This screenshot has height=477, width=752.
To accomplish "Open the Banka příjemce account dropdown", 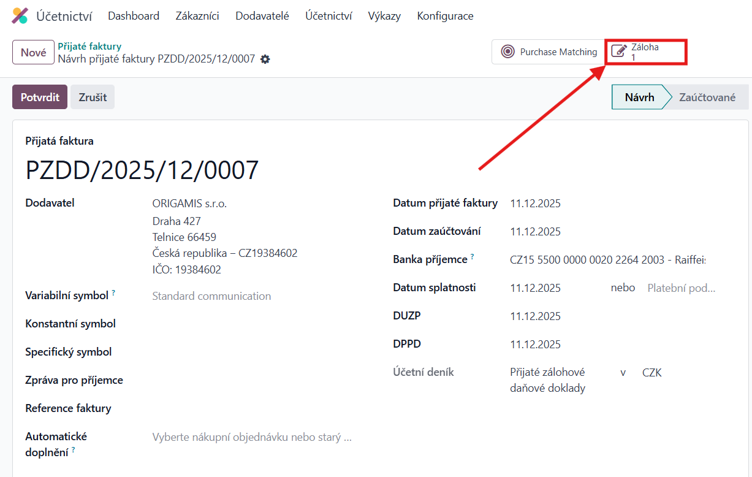I will coord(608,260).
